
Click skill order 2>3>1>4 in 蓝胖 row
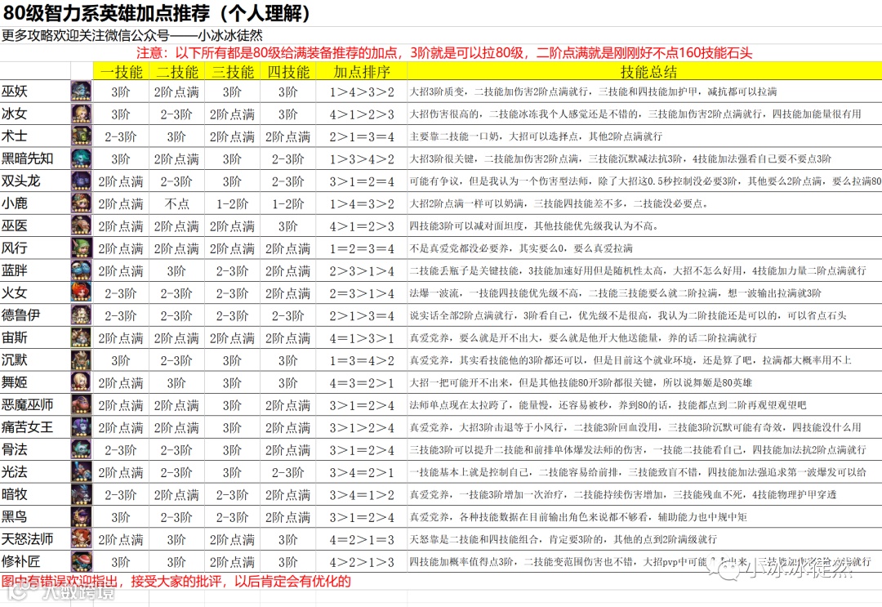362,271
